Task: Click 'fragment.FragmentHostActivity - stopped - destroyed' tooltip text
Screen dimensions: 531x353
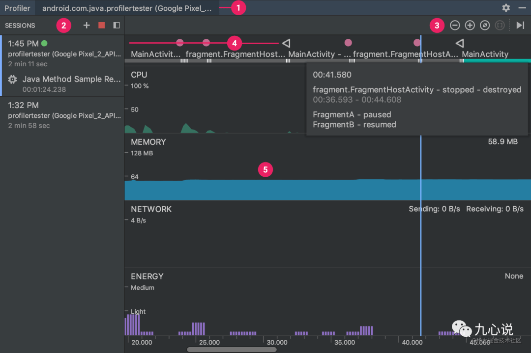Action: click(417, 90)
